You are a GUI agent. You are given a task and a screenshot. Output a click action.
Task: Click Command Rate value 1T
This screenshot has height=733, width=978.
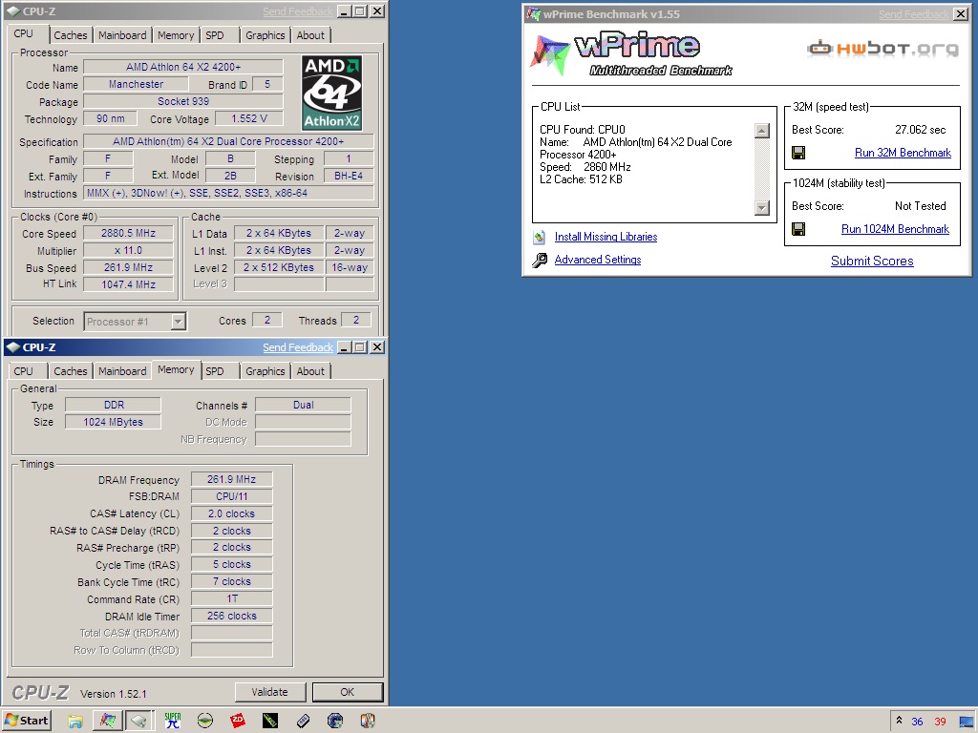(231, 599)
